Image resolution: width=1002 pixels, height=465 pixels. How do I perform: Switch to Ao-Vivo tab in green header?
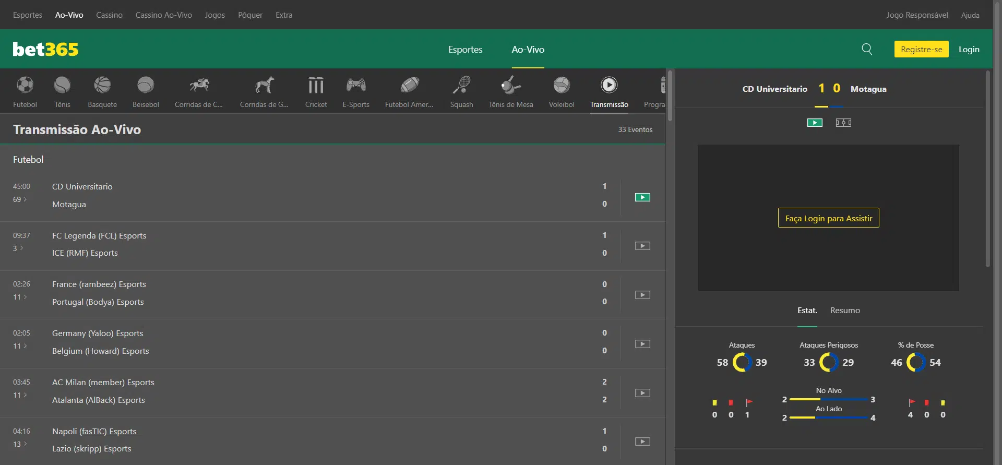click(x=528, y=50)
